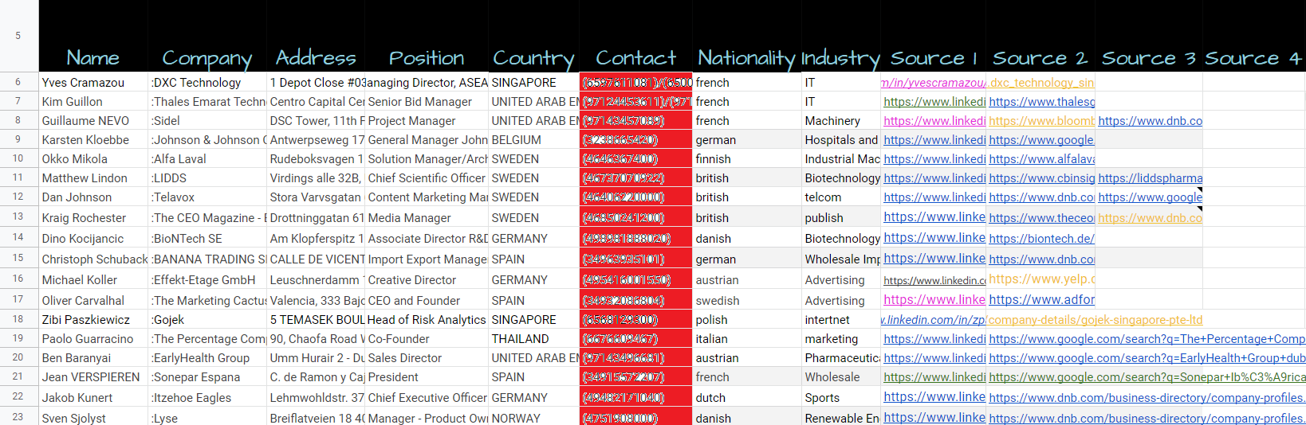Open the thalesgroup Source 2 link
Viewport: 1306px width, 425px height.
(1042, 101)
